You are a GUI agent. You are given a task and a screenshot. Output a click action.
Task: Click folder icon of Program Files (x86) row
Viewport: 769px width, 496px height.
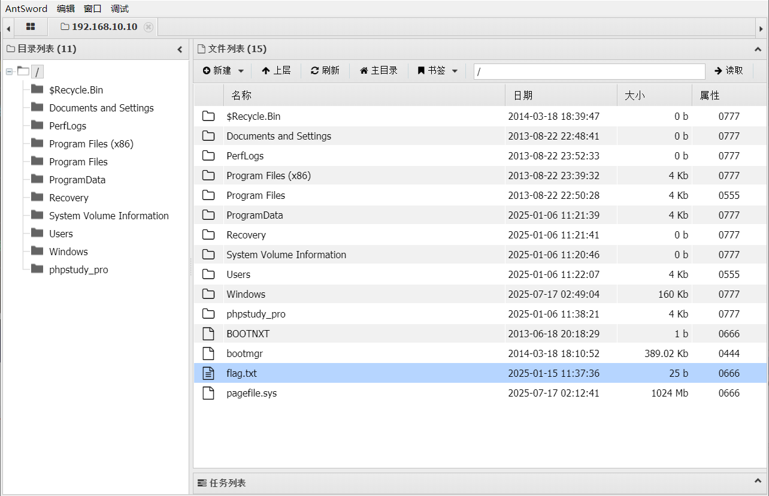208,176
